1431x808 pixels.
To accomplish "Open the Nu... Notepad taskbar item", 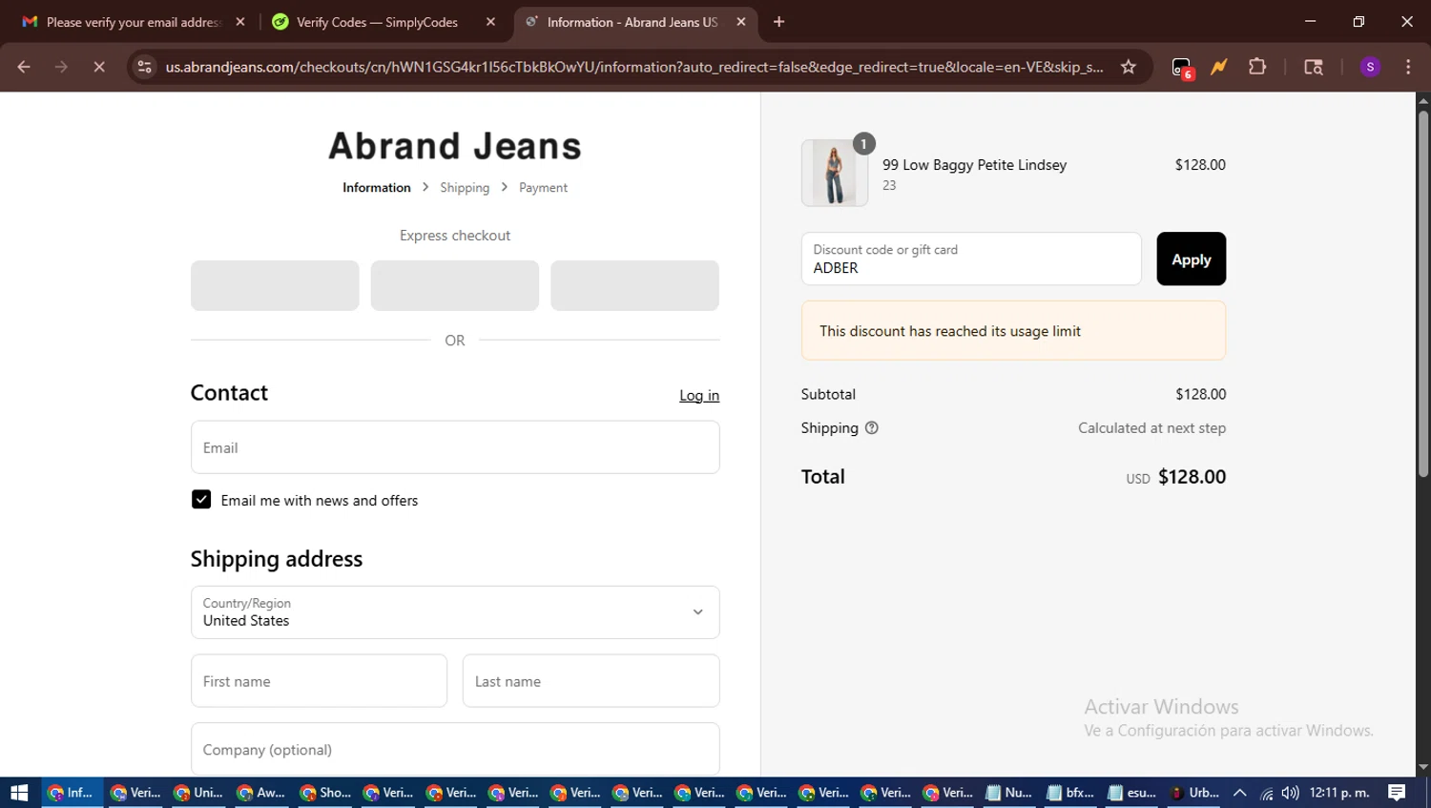I will 1008,793.
